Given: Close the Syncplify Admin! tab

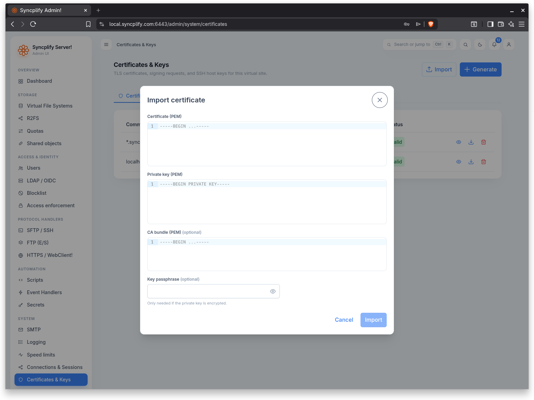Looking at the screenshot, I should coord(86,10).
